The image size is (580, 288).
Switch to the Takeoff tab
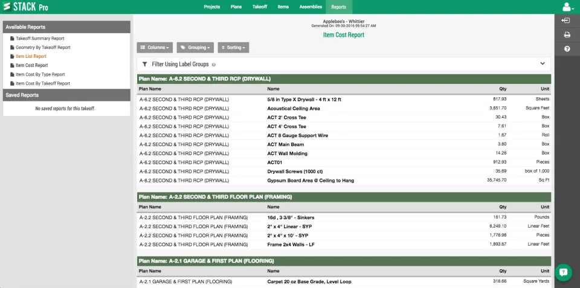coord(260,7)
